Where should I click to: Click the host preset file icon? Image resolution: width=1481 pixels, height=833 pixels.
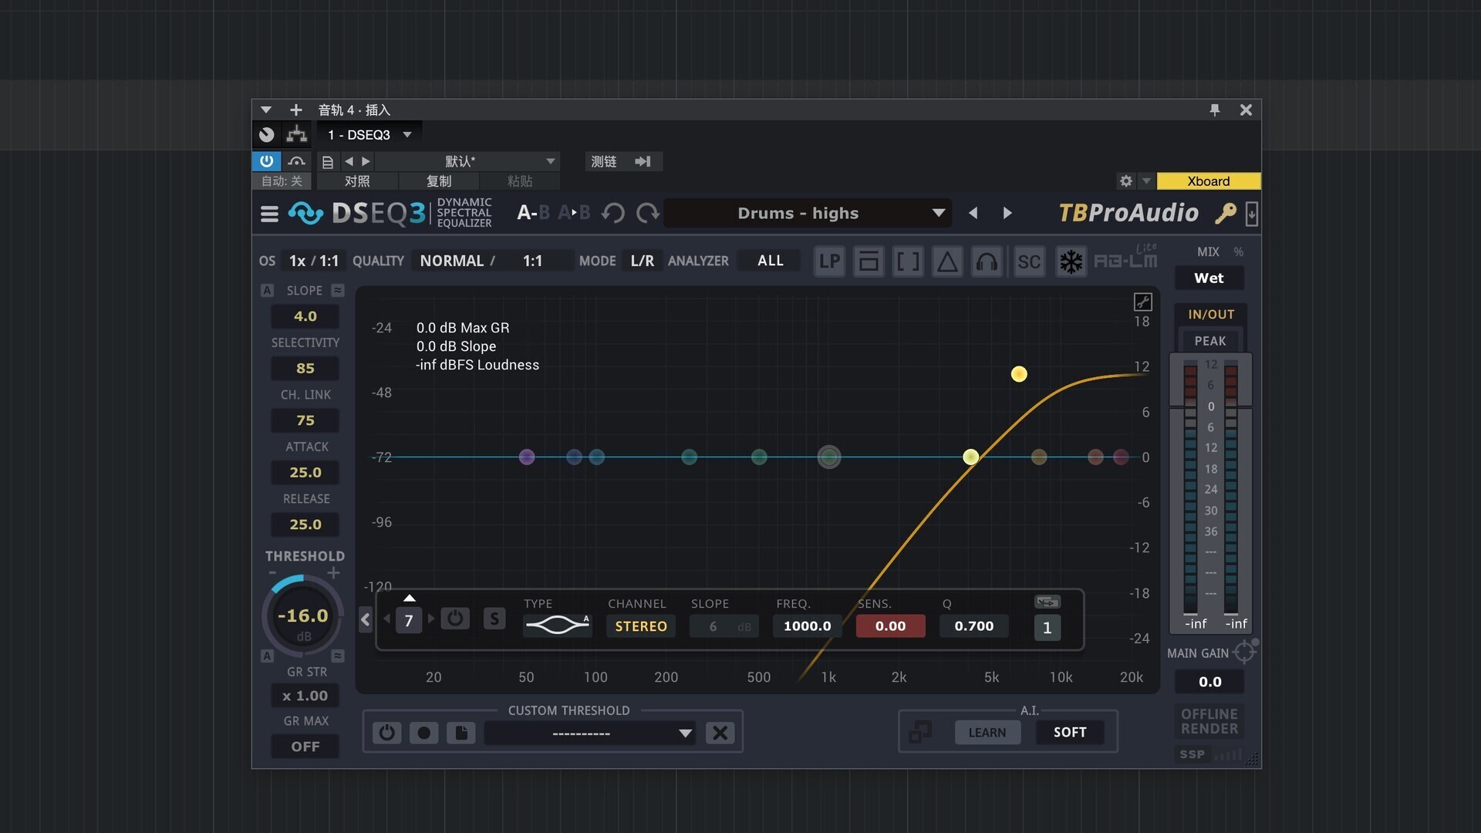(328, 161)
